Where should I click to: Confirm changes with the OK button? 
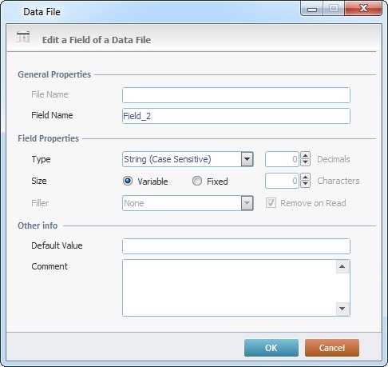[271, 348]
